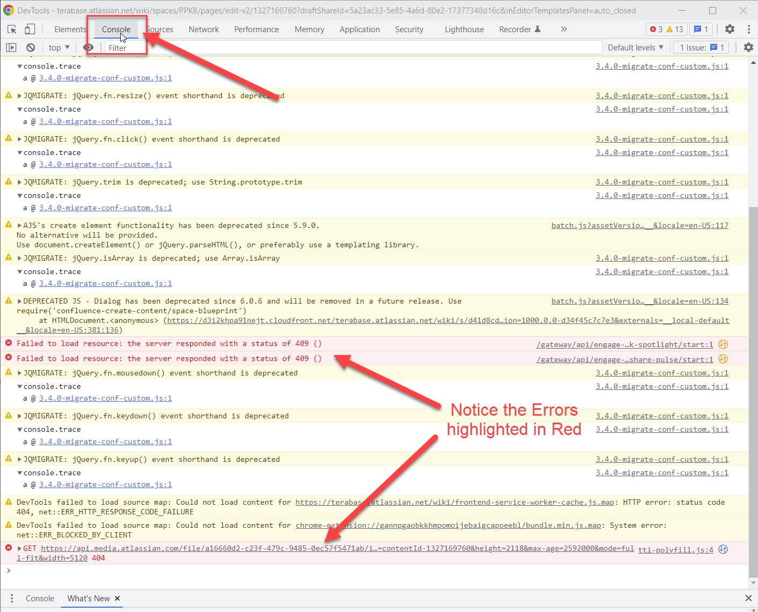Click the Chrome icon in the title bar
This screenshot has height=612, width=758.
click(8, 10)
